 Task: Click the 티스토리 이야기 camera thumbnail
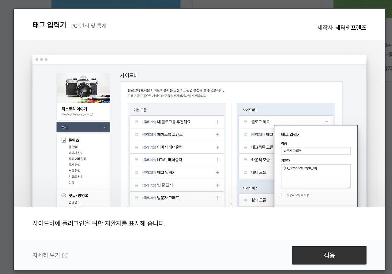[x=83, y=87]
